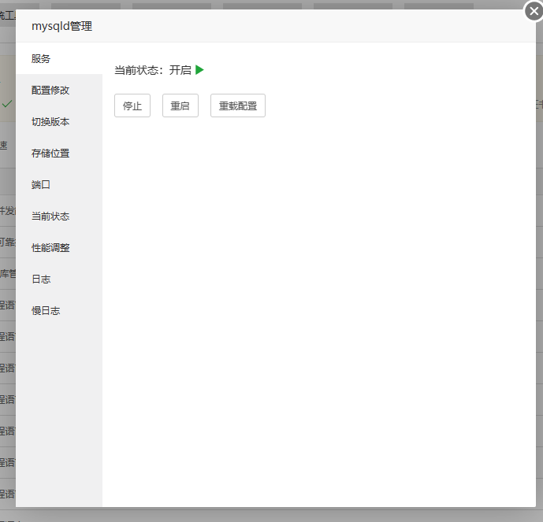Close the mysqld management dialog

(534, 11)
